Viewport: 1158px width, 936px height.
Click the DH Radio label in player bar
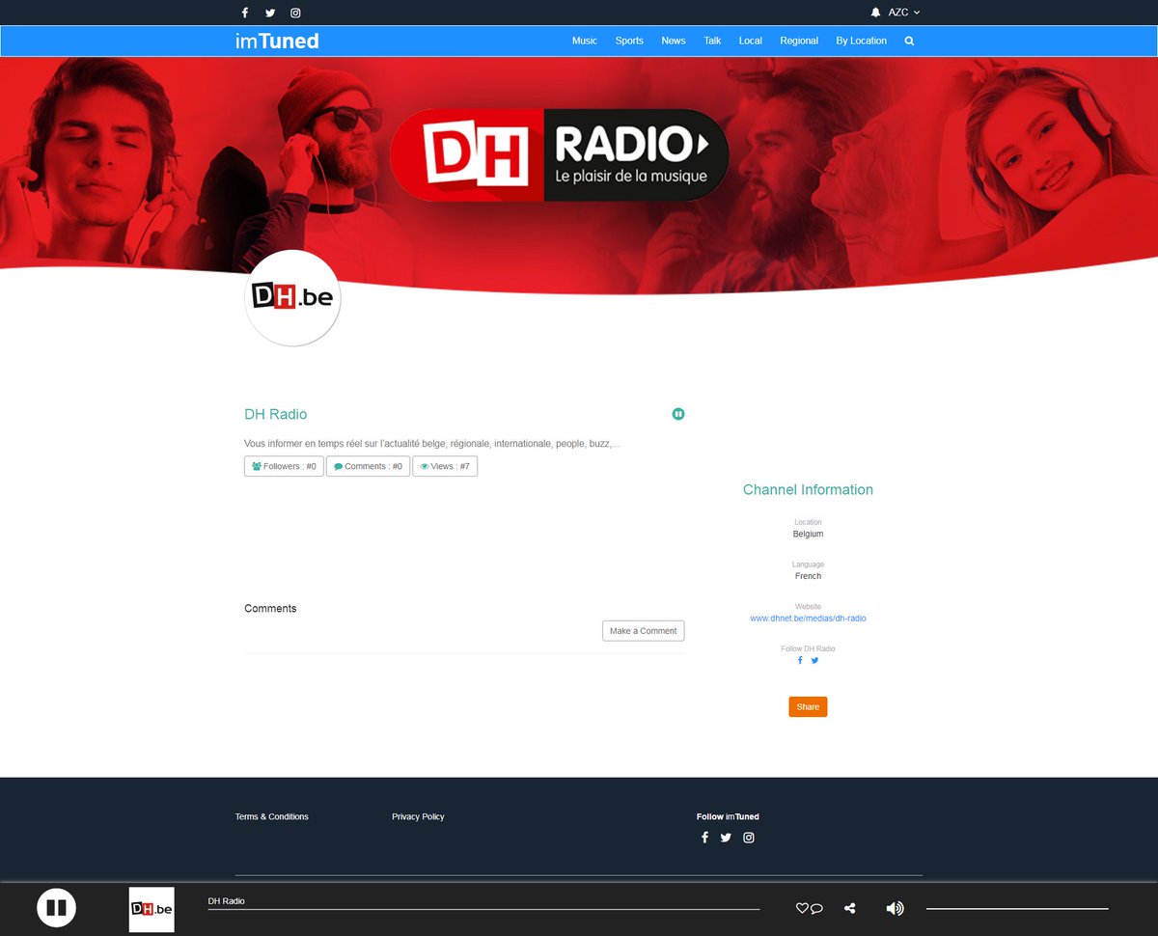tap(227, 901)
